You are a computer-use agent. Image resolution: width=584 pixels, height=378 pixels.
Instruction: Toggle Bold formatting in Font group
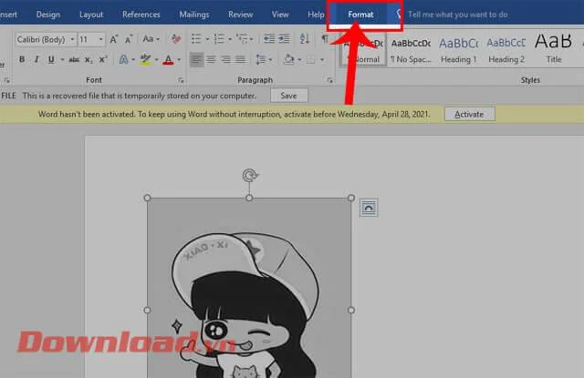point(23,59)
